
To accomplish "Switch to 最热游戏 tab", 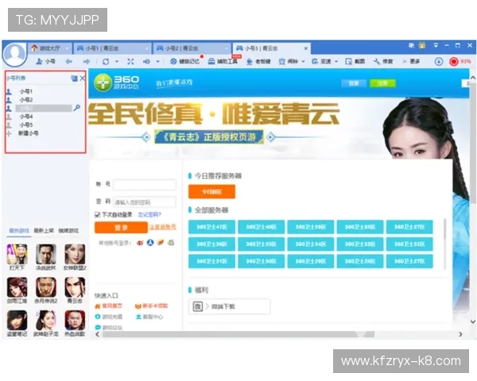I will click(19, 231).
